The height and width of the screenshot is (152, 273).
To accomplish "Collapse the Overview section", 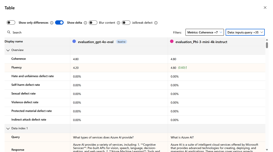I will click(8, 50).
